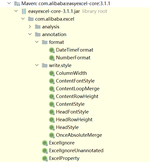Click the annotation icon beside ColumnWidth
The image size is (149, 162).
(52, 73)
